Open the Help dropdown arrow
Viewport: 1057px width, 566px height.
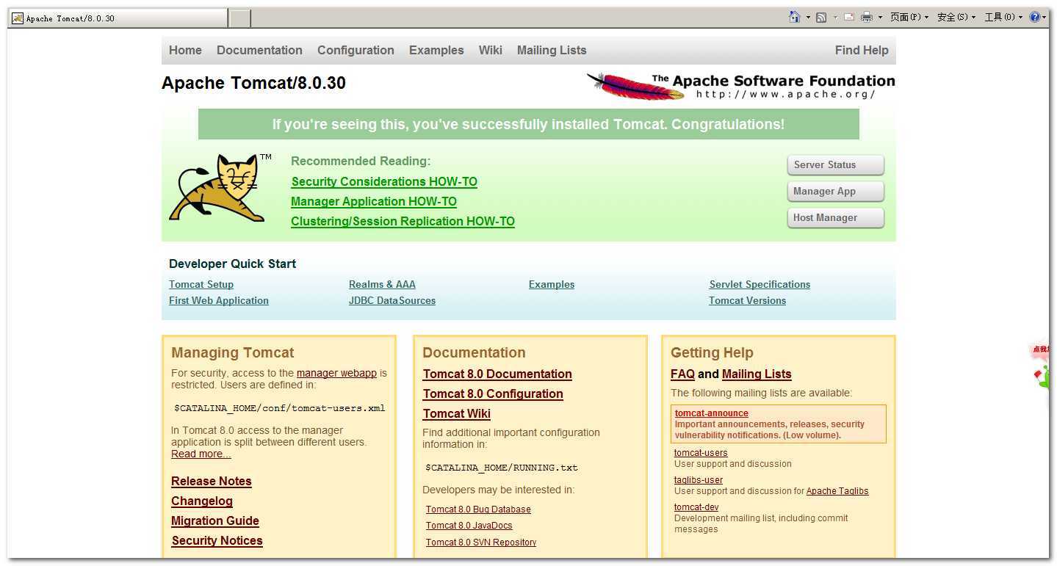(x=1045, y=17)
